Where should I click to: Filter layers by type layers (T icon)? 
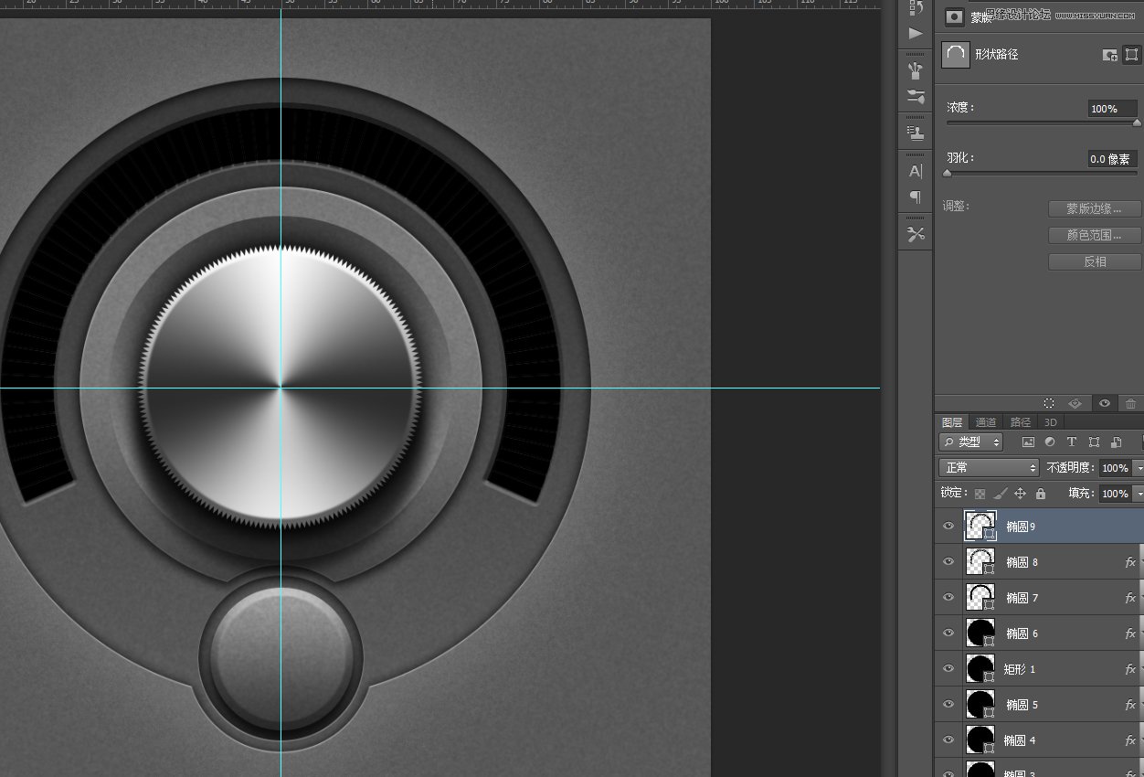1072,442
